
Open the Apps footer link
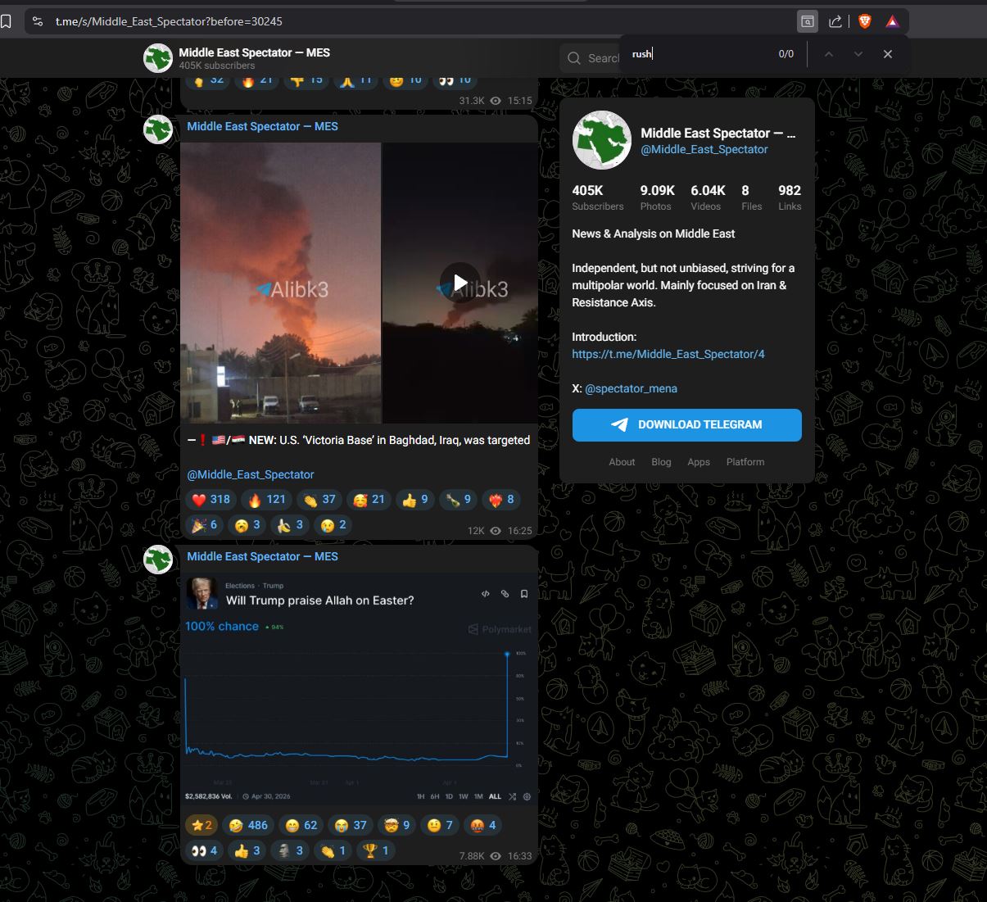(x=699, y=462)
